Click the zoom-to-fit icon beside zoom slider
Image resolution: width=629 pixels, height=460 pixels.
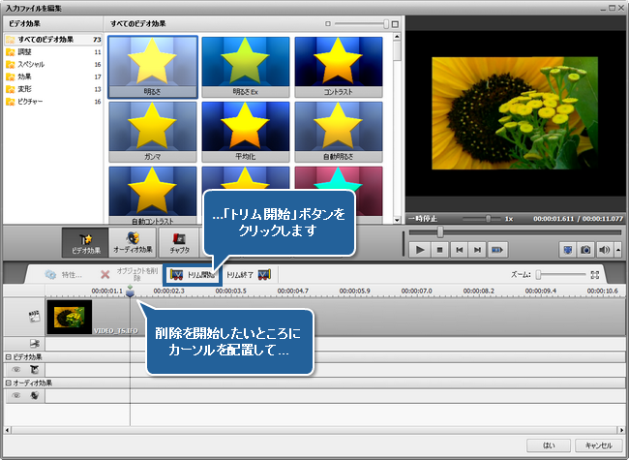(594, 275)
